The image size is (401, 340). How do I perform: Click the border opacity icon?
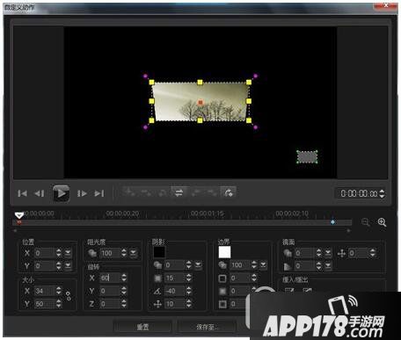click(222, 265)
